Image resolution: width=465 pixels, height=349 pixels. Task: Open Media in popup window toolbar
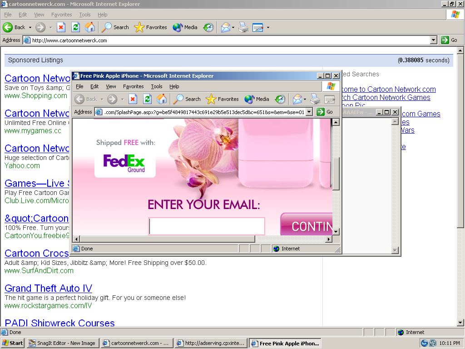pos(257,99)
